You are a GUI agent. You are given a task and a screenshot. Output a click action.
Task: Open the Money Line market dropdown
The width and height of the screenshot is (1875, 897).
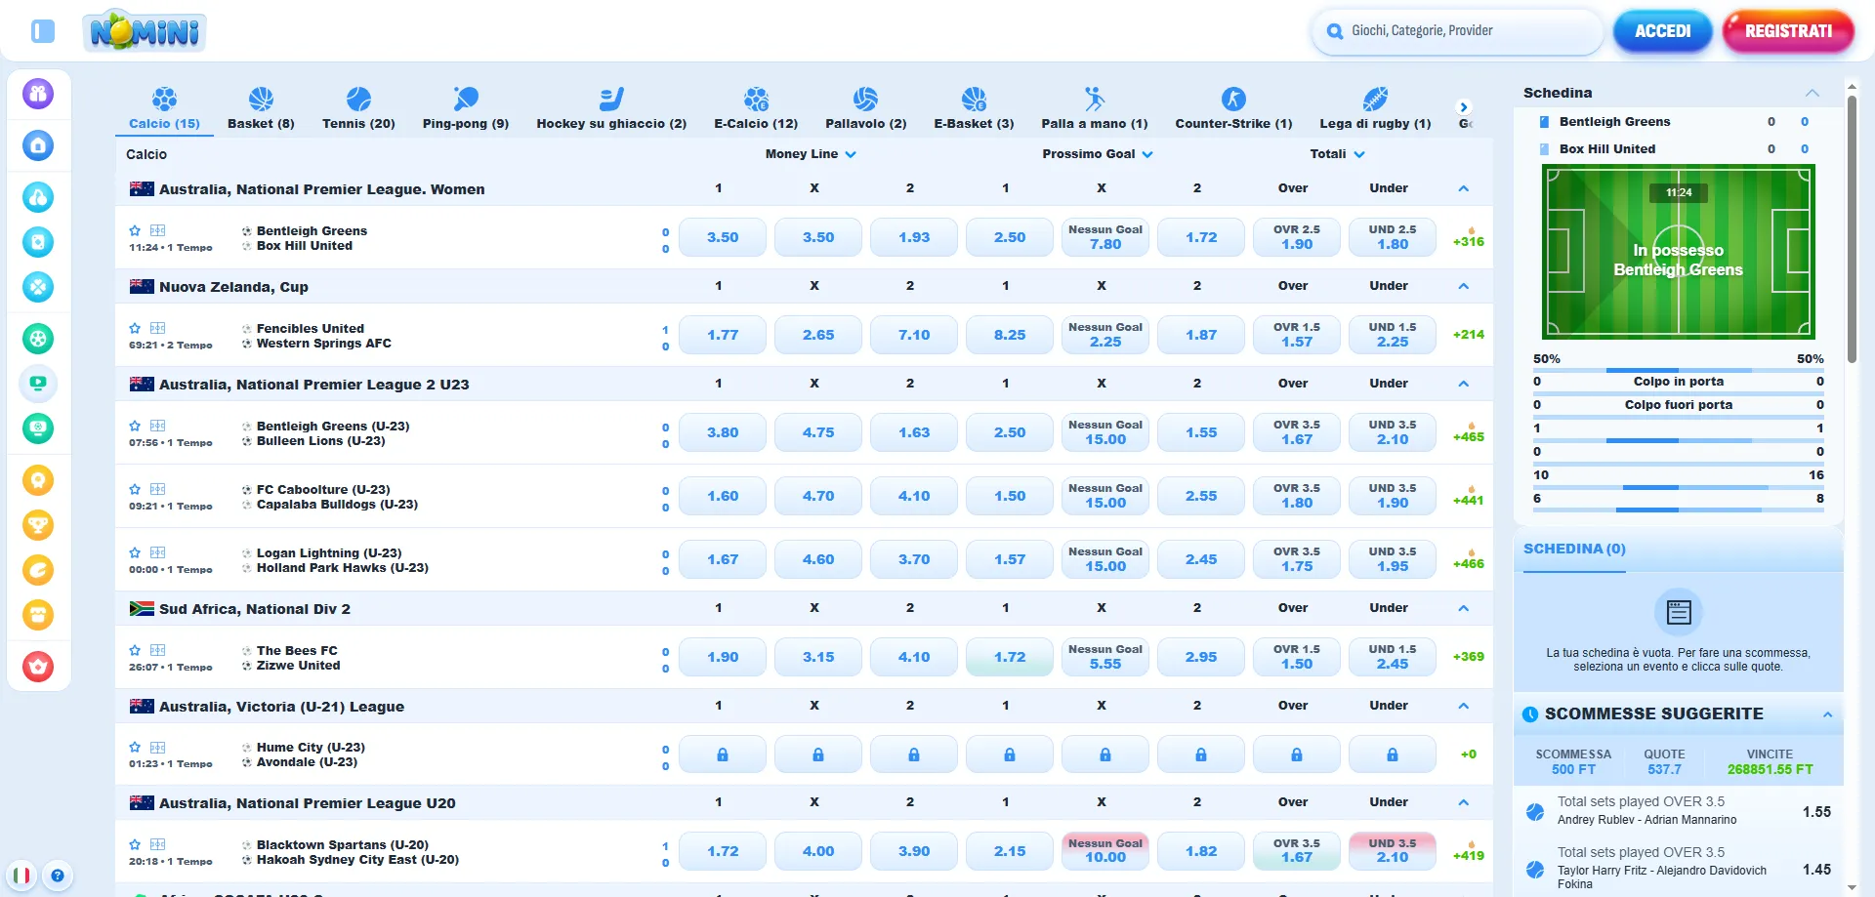click(811, 154)
